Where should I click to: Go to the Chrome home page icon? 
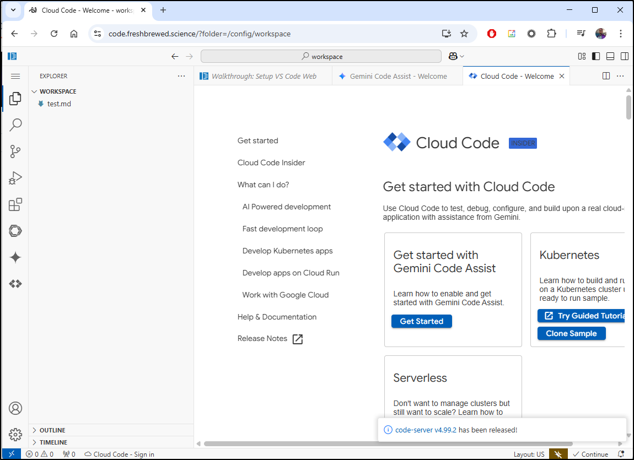[73, 34]
